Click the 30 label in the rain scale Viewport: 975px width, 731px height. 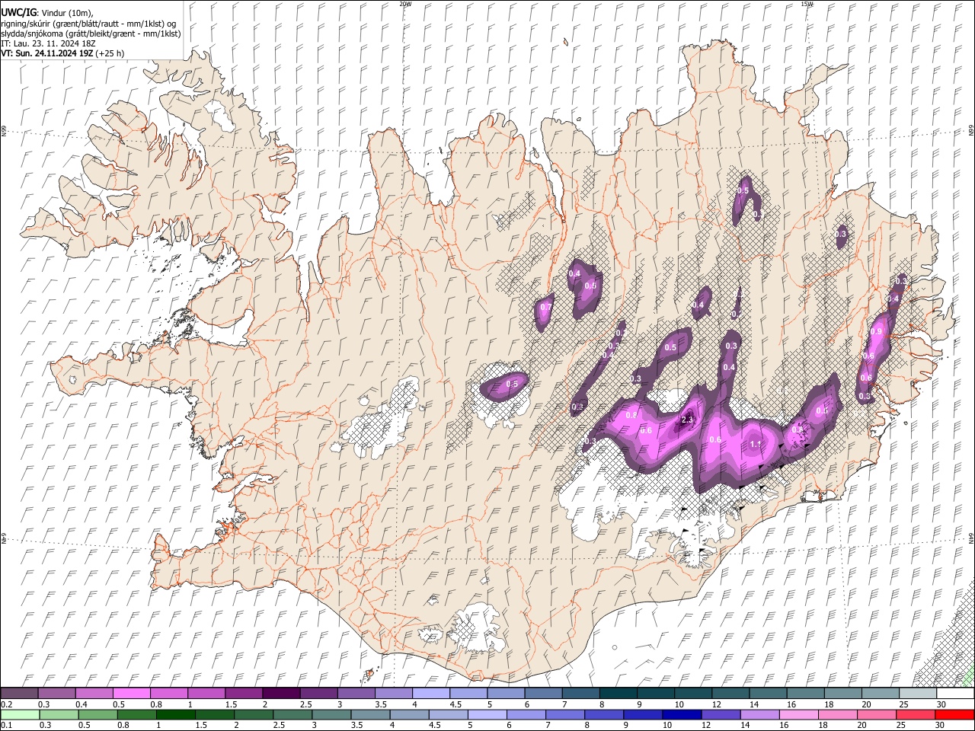(x=941, y=726)
